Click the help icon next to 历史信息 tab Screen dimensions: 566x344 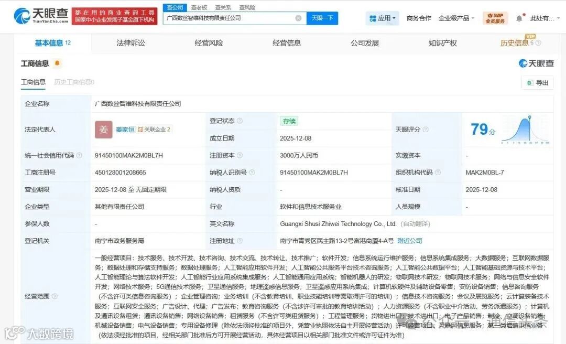click(538, 43)
